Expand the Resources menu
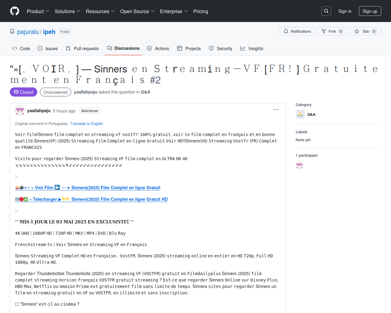 click(100, 11)
